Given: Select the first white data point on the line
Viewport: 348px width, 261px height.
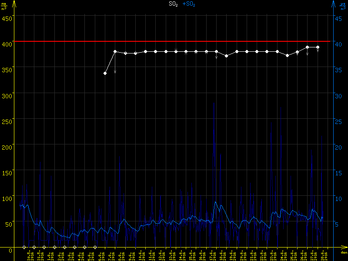Looking at the screenshot, I should click(x=105, y=74).
